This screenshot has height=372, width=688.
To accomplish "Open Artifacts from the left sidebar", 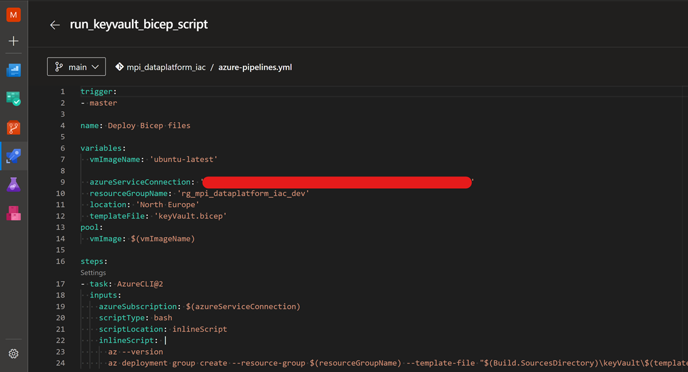I will coord(13,213).
